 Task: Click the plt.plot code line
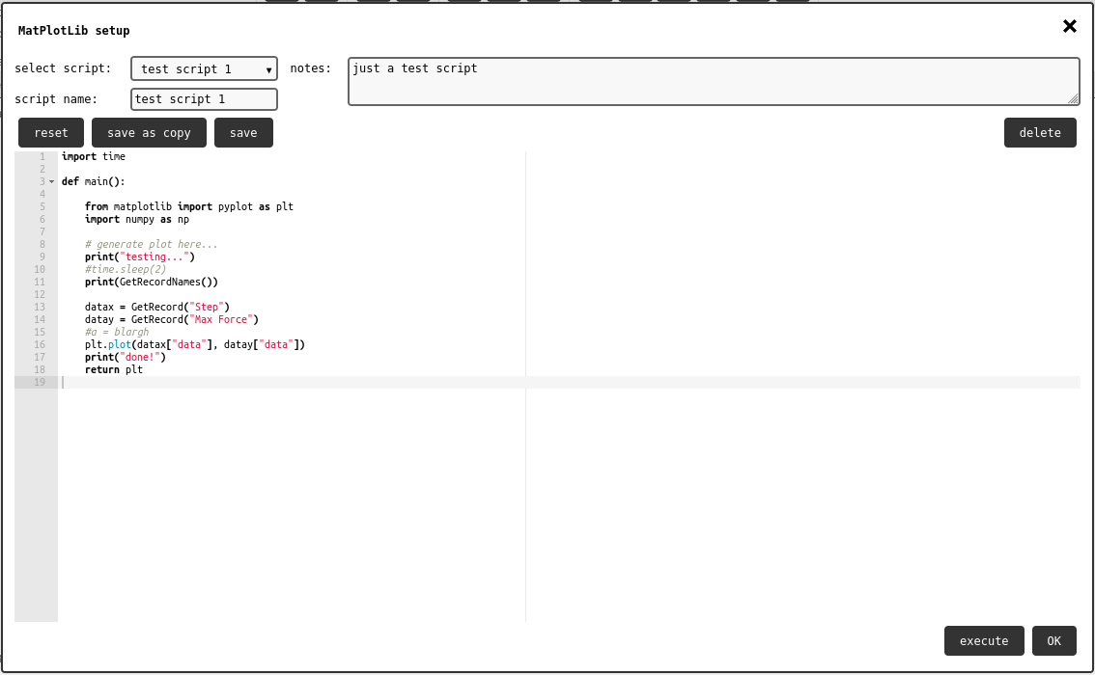click(x=194, y=344)
